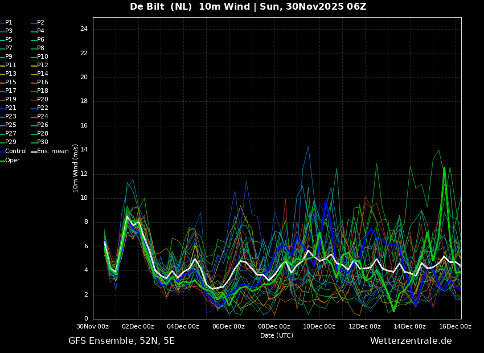Click the 06Dec 00z x-axis label
The height and width of the screenshot is (353, 484).
[229, 327]
